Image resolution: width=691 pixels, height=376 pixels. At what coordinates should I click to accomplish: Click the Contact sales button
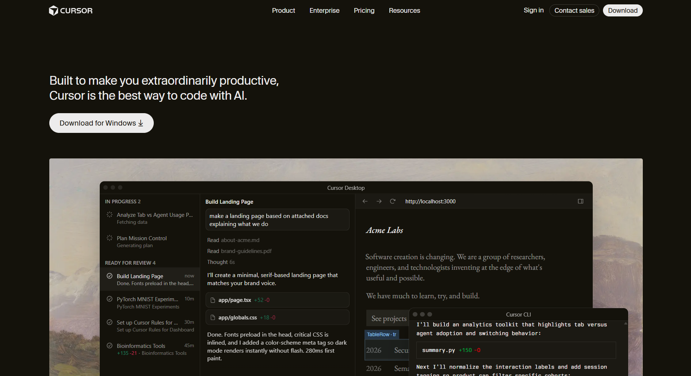tap(574, 11)
